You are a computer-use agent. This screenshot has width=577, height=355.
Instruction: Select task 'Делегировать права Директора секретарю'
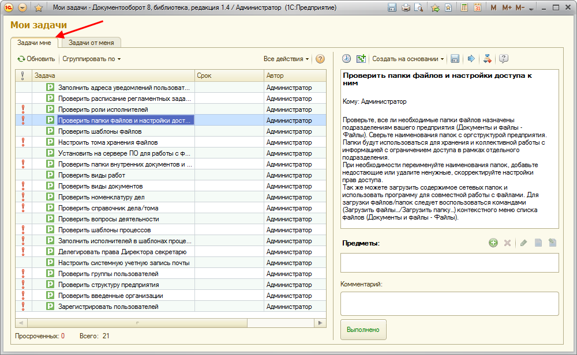122,252
